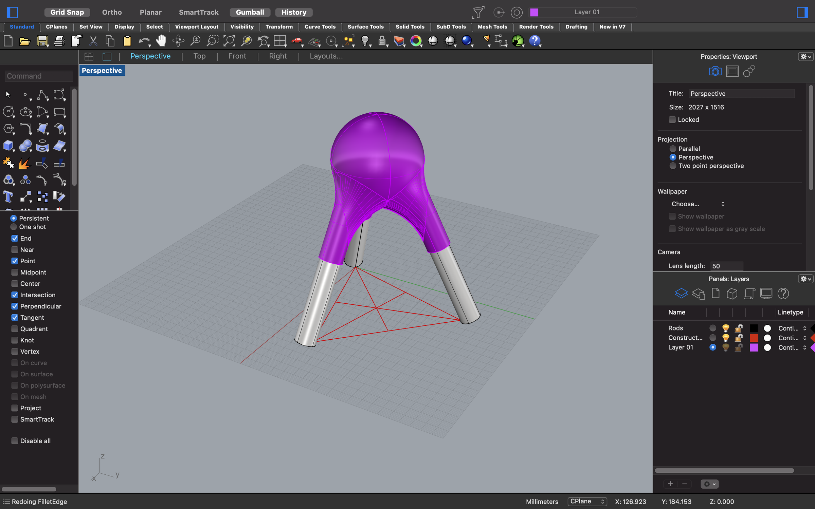
Task: Select the Parallel projection radio button
Action: pos(673,149)
